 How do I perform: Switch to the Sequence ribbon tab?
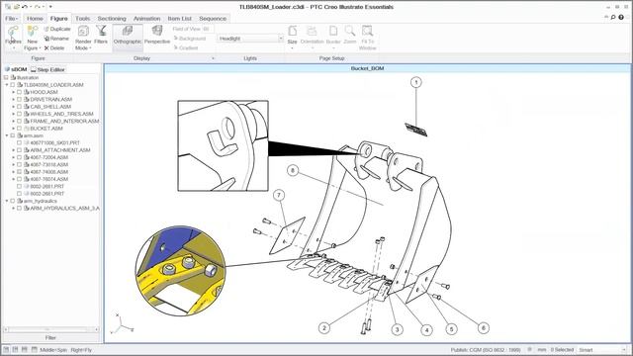coord(213,19)
